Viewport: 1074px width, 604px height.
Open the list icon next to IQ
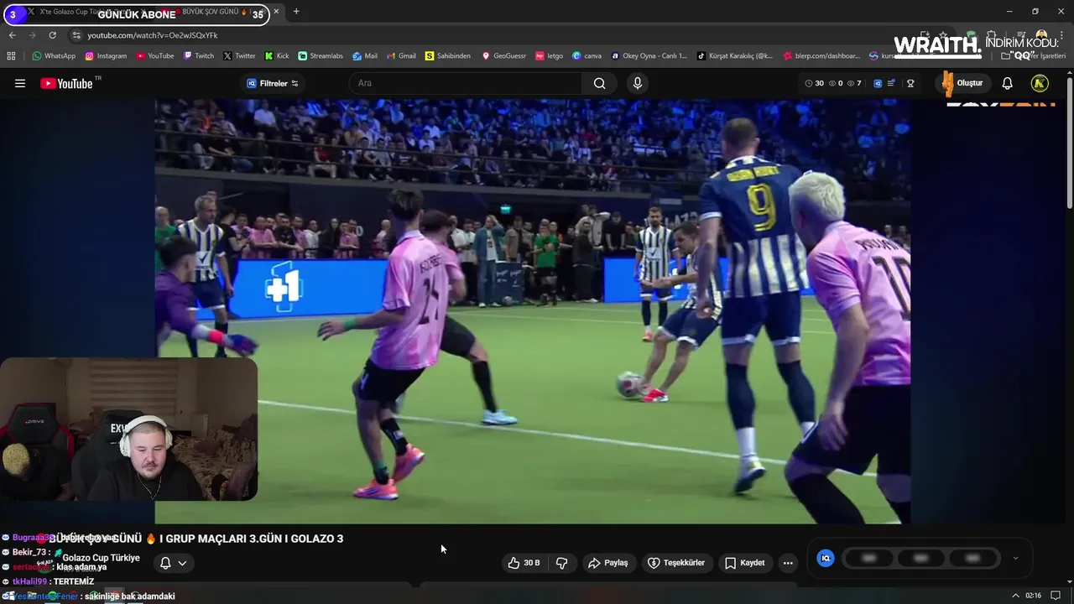891,83
